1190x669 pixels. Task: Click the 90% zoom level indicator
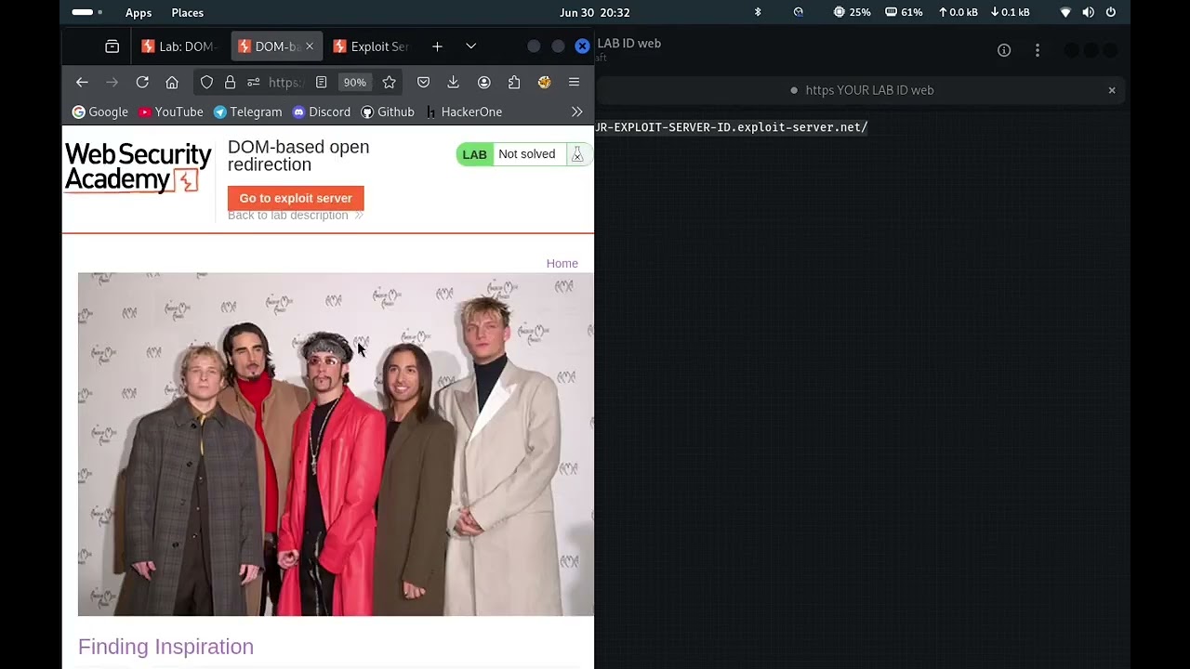pyautogui.click(x=354, y=83)
